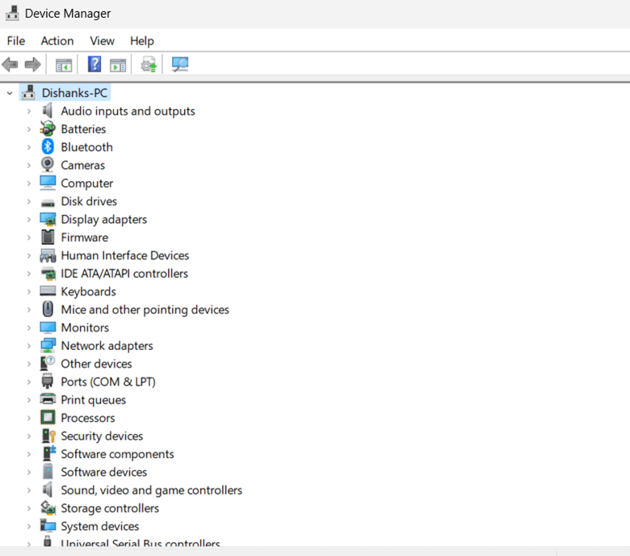Screen dimensions: 630x556
Task: Click the Human Interface Devices icon
Action: pyautogui.click(x=48, y=255)
